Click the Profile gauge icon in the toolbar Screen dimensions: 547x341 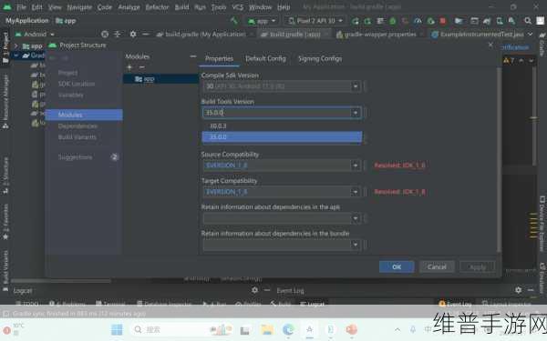click(418, 21)
